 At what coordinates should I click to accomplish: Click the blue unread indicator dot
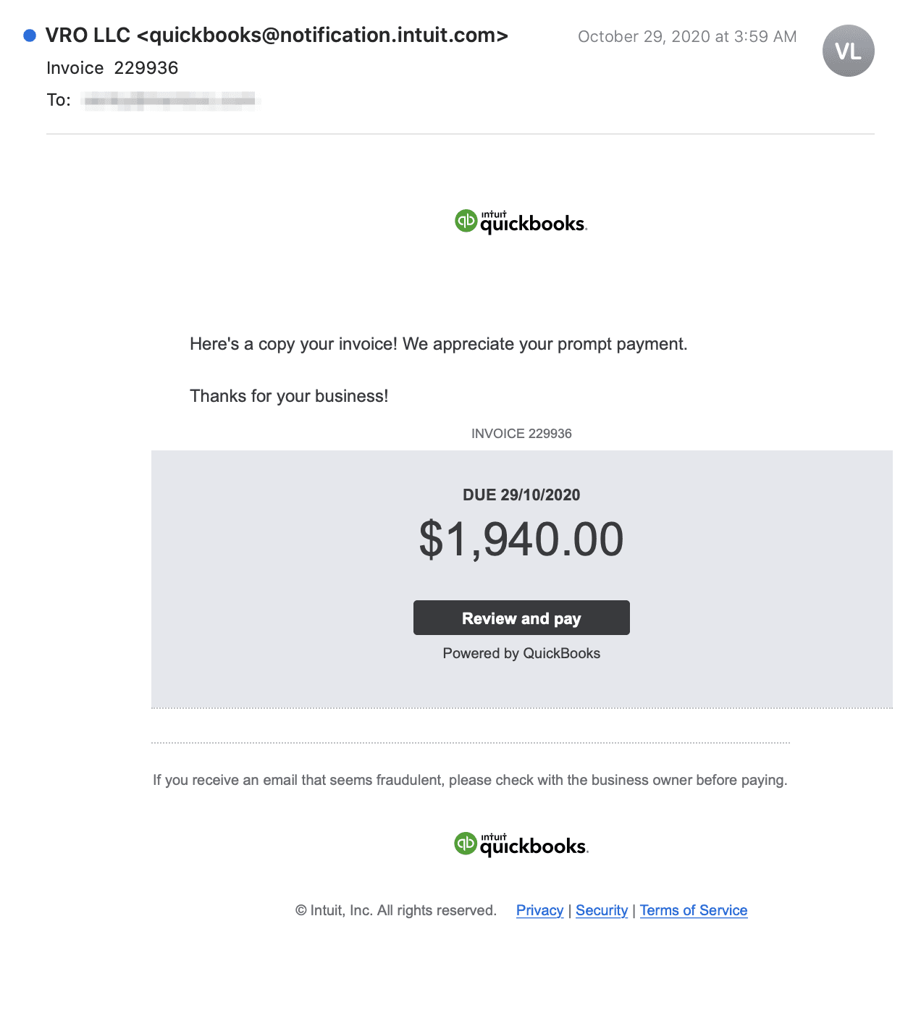click(30, 35)
